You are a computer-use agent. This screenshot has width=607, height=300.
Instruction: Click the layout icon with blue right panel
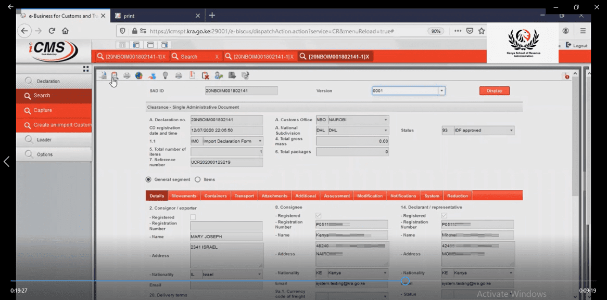point(164,45)
